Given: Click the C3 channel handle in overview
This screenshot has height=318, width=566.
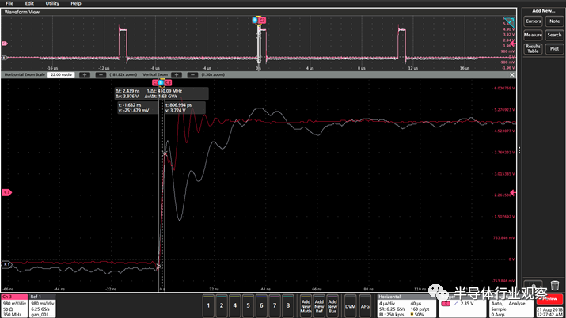Looking at the screenshot, I should 4,44.
